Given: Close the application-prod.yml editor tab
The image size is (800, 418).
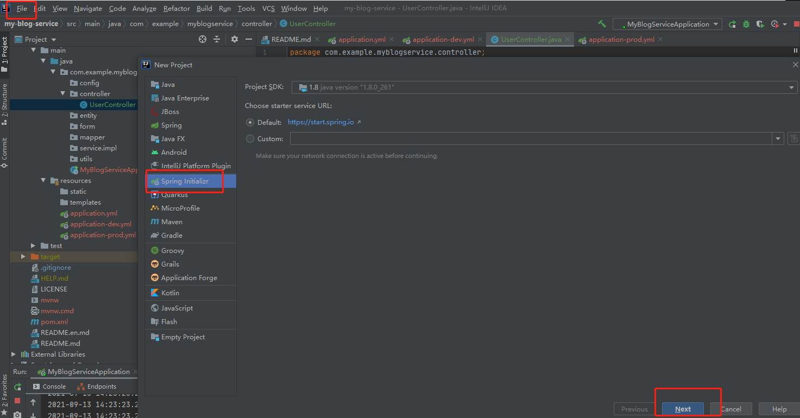Looking at the screenshot, I should tap(660, 40).
